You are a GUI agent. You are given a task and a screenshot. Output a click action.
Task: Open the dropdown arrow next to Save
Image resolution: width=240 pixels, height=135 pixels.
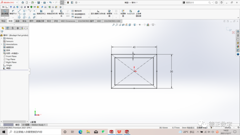(41, 2)
